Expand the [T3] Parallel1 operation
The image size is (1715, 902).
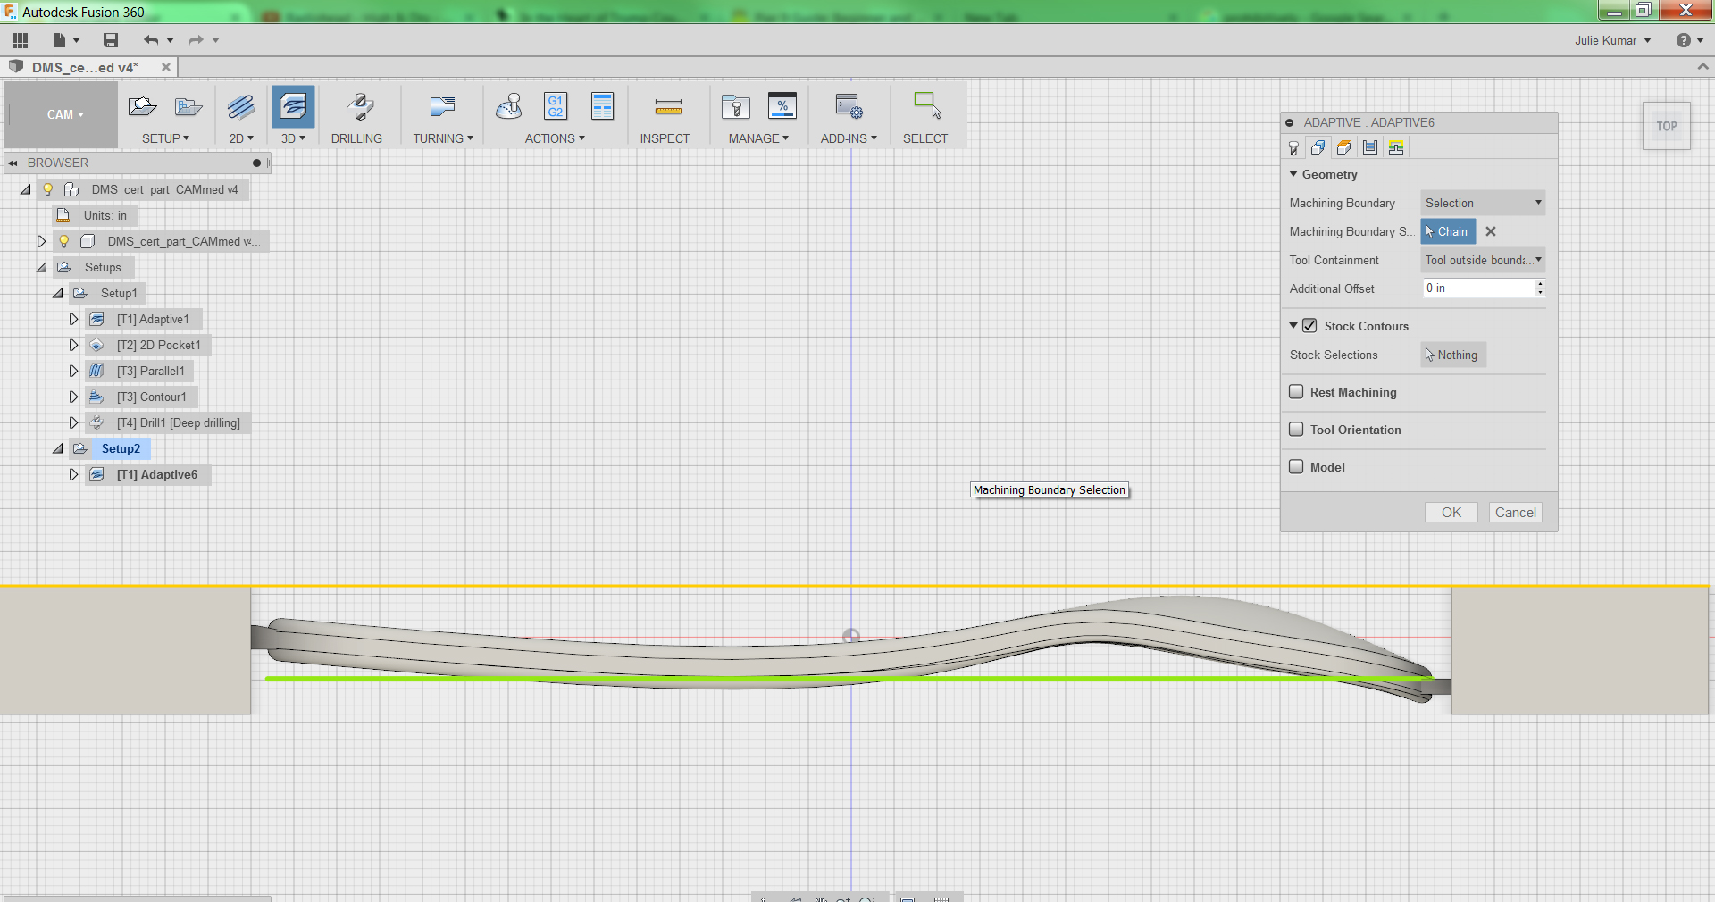pos(74,371)
